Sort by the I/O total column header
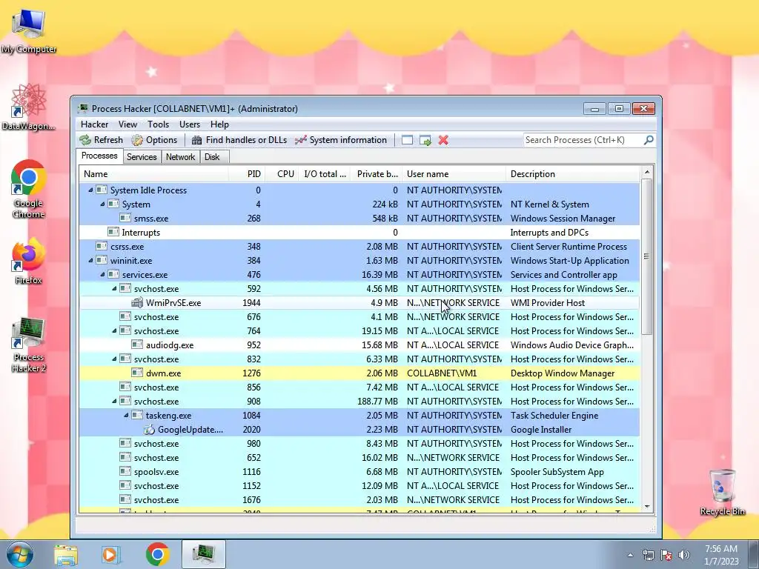The image size is (759, 569). (x=325, y=173)
